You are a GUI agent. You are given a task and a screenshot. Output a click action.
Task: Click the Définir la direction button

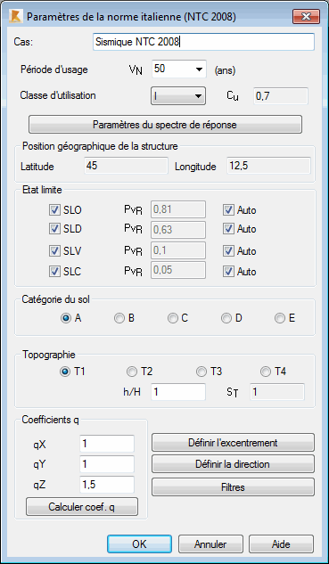click(233, 464)
